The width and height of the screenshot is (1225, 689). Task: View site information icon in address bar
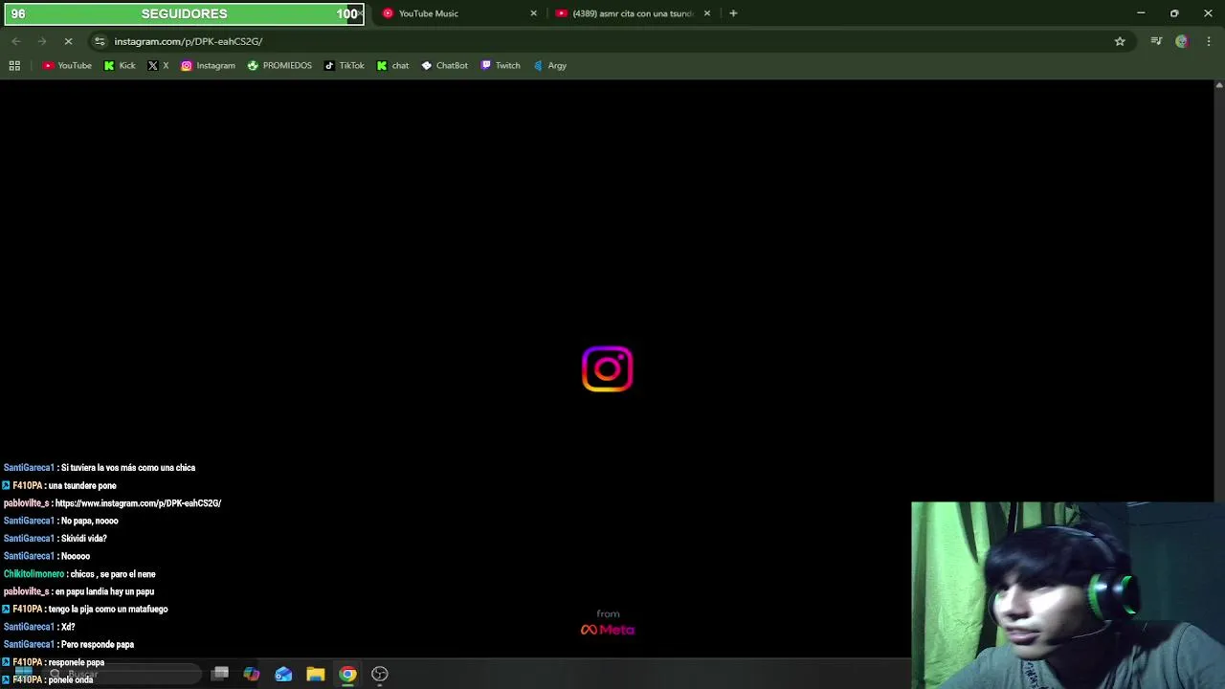[100, 41]
